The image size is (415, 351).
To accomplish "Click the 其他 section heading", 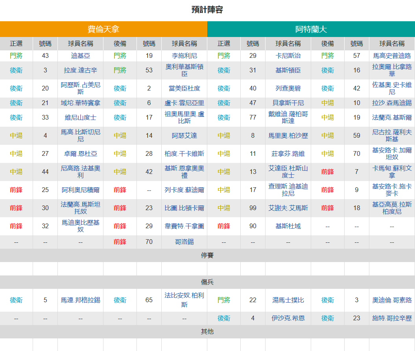I will tap(207, 332).
